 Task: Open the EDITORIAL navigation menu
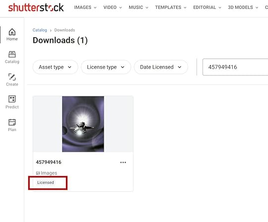(x=207, y=7)
